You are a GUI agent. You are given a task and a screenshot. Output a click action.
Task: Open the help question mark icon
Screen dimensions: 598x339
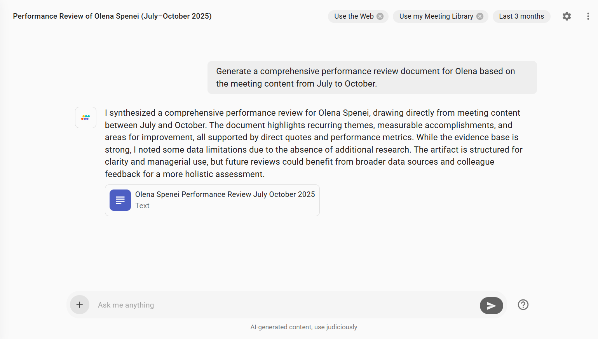click(523, 305)
